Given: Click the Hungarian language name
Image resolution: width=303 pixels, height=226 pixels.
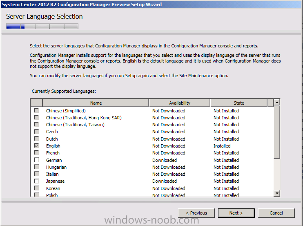Looking at the screenshot, I should coord(56,167).
